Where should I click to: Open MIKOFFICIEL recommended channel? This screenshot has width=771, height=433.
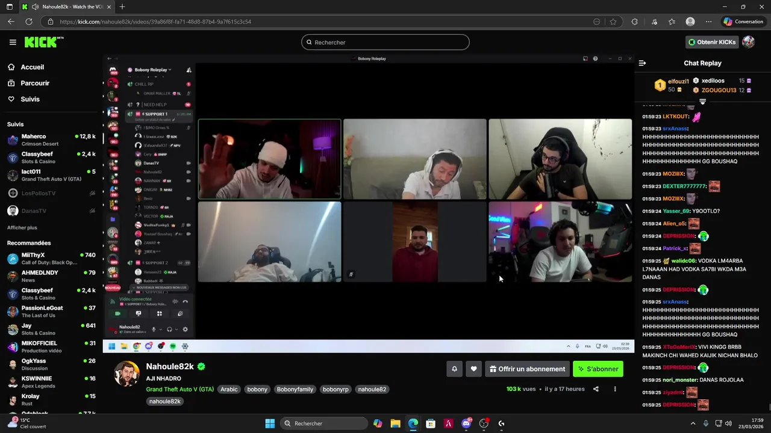point(51,347)
